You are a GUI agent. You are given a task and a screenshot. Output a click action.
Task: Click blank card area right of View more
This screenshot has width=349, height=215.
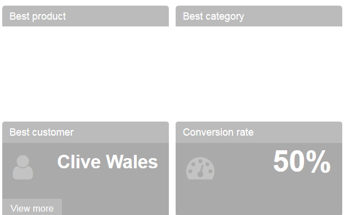[115, 207]
